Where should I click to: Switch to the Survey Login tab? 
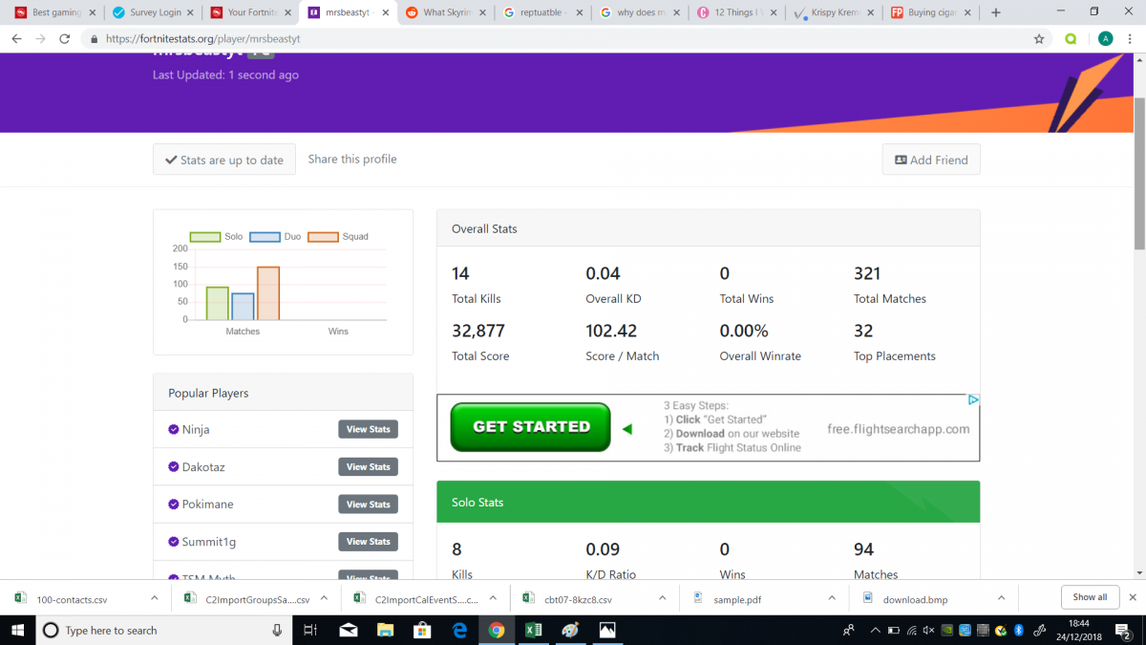point(151,12)
